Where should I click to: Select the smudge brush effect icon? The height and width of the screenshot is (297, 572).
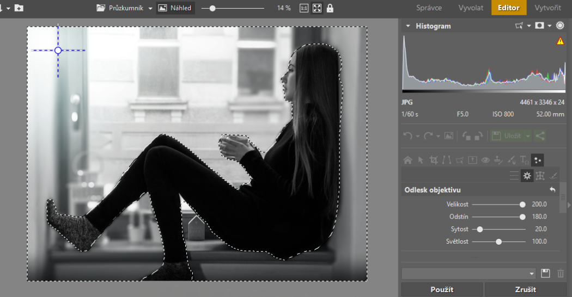click(553, 176)
